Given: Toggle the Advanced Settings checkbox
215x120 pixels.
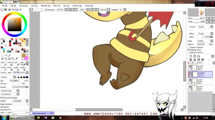Looking at the screenshot, I should click(1, 98).
